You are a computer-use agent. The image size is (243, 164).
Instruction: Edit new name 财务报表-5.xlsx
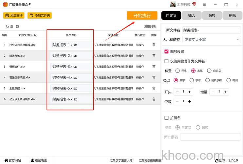(x=71, y=88)
